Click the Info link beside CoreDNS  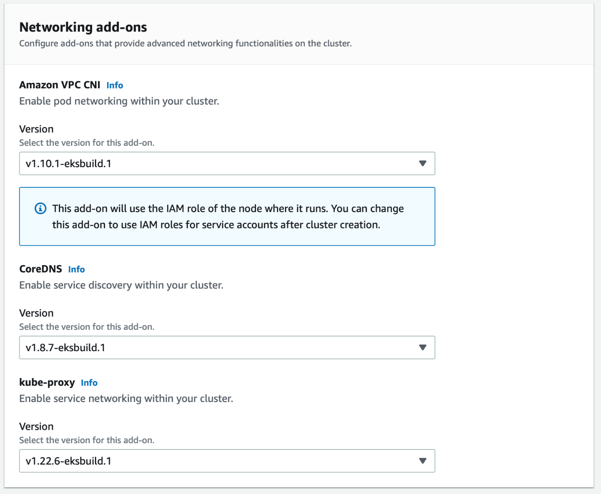76,269
